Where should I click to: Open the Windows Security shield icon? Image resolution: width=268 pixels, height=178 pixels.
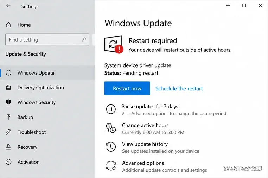click(8, 102)
